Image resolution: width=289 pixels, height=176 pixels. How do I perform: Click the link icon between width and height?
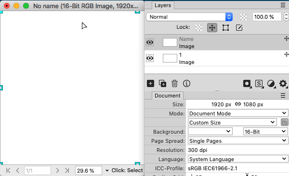point(238,104)
